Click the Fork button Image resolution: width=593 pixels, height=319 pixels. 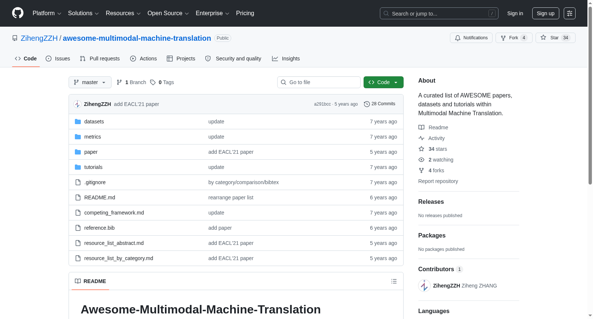(x=514, y=38)
